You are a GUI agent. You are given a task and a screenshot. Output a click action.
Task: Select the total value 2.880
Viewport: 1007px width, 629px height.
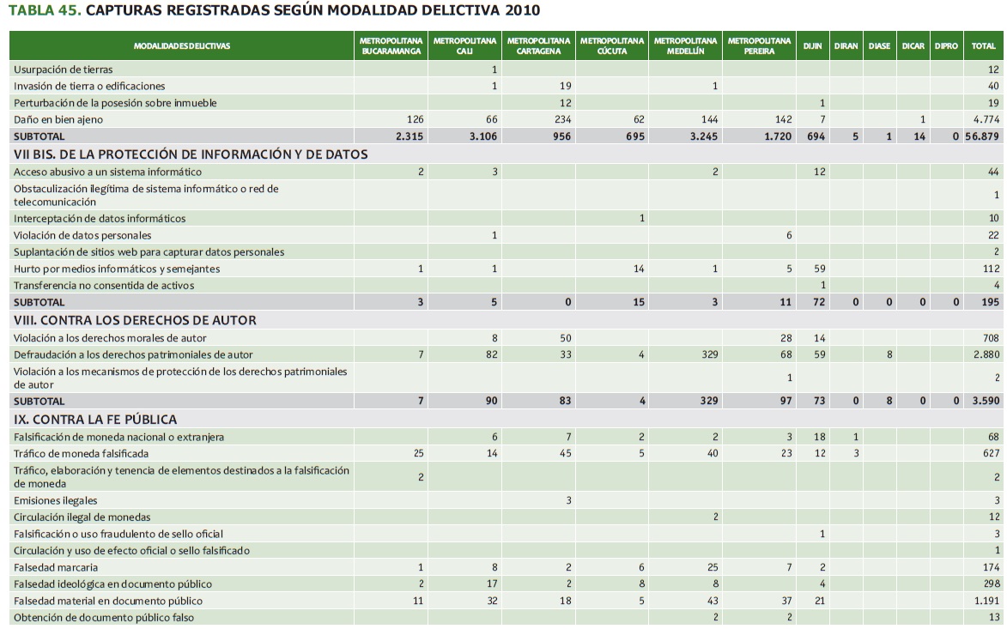tap(986, 354)
